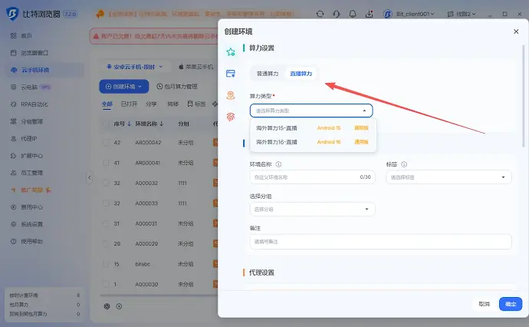The width and height of the screenshot is (529, 327).
Task: Click the 确定 confirm button
Action: point(511,304)
